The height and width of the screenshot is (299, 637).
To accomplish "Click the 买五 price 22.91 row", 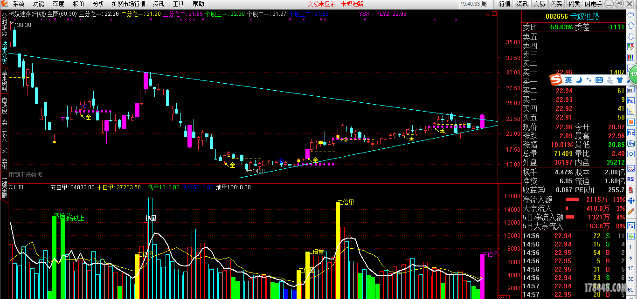I will point(573,117).
